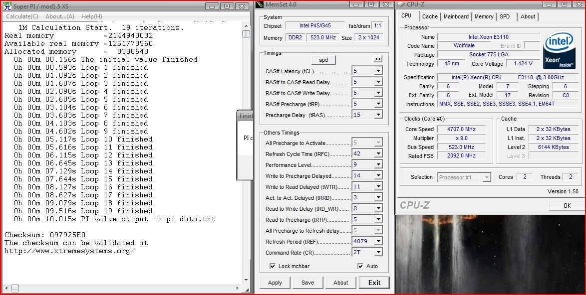Viewport: 586px width, 295px height.
Task: Switch to the SPD tab in CPU-Z
Action: click(x=505, y=16)
